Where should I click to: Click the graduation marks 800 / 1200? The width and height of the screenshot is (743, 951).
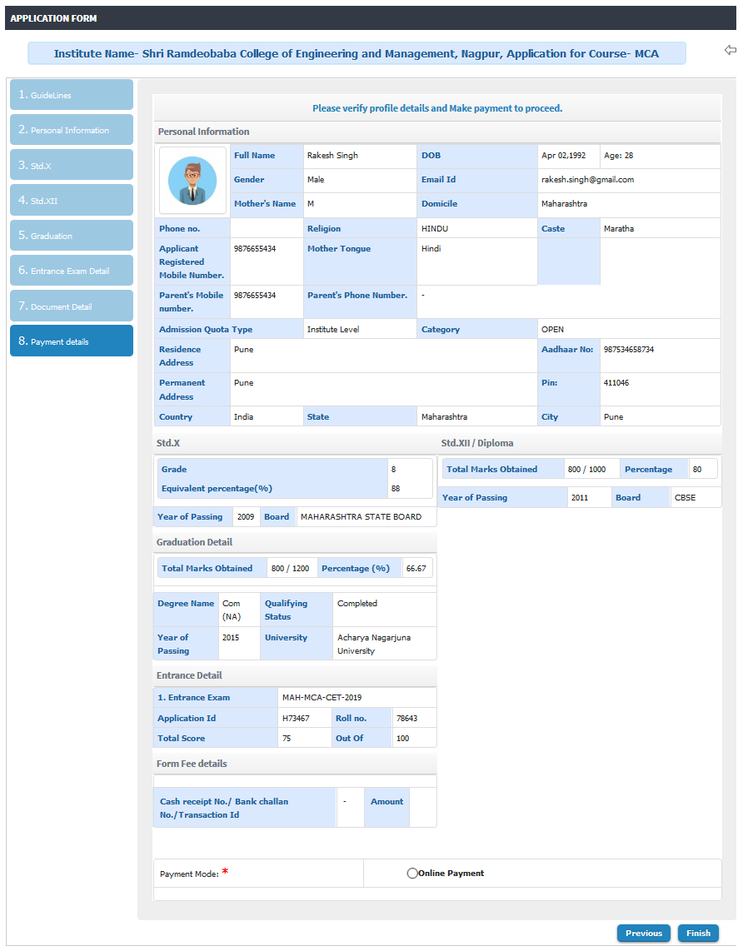click(291, 568)
